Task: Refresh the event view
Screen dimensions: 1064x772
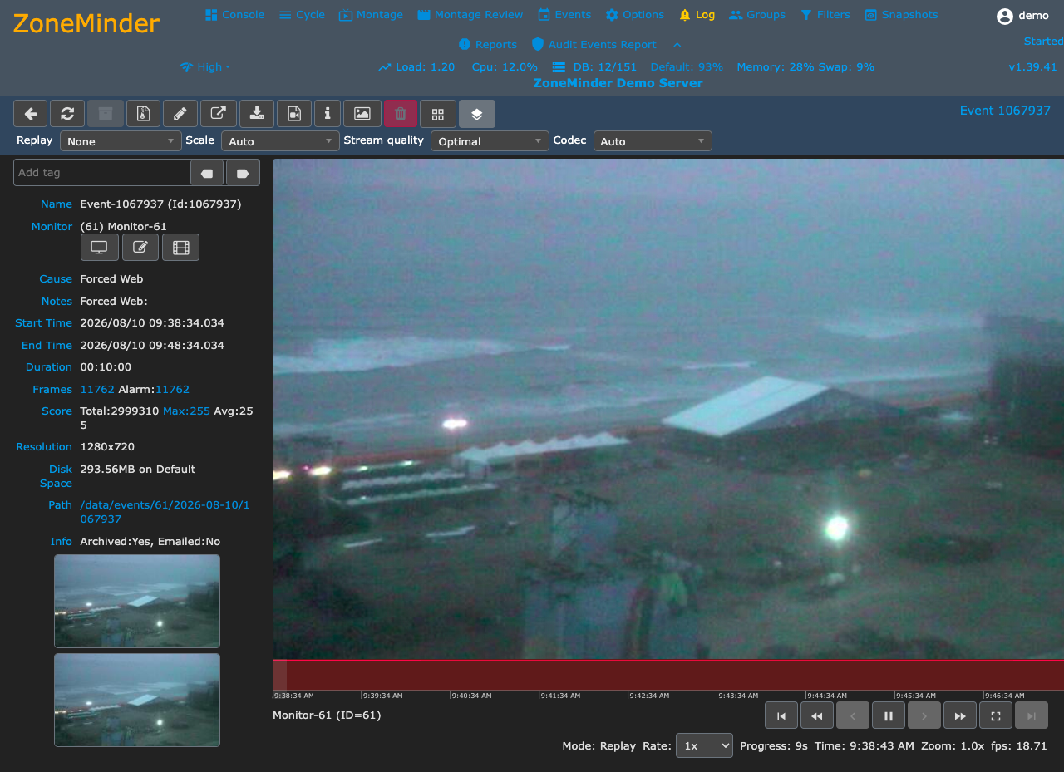Action: pyautogui.click(x=67, y=114)
